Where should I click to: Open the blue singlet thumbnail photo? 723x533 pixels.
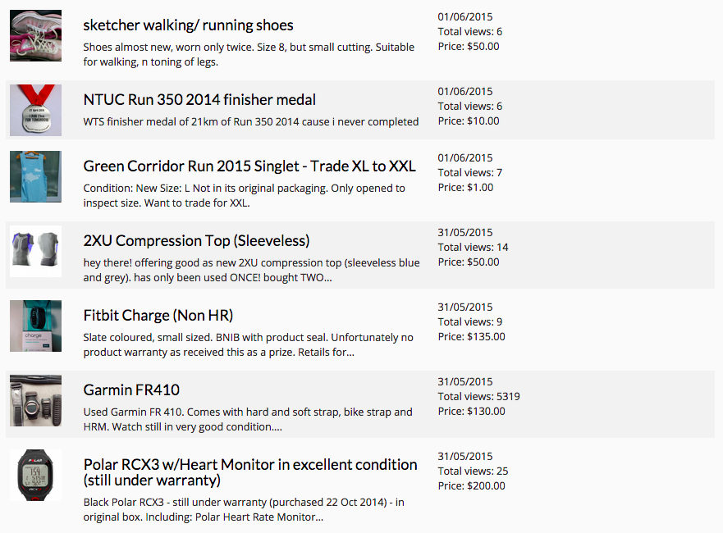35,176
